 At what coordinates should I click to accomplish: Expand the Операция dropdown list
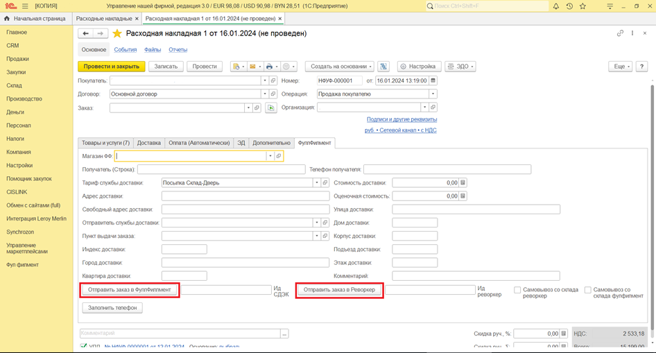(433, 94)
